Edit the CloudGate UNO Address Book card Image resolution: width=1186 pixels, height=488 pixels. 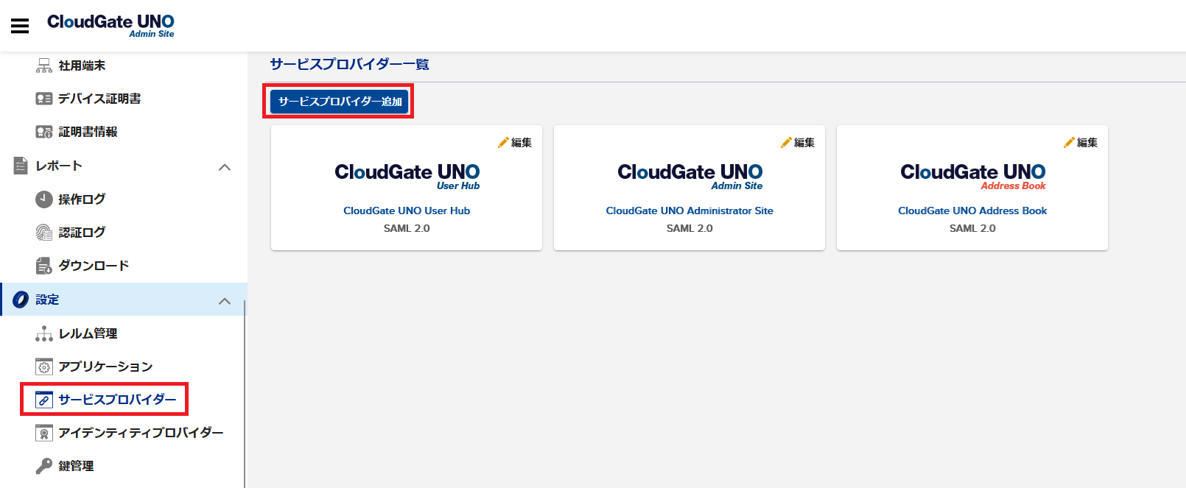pos(1081,143)
